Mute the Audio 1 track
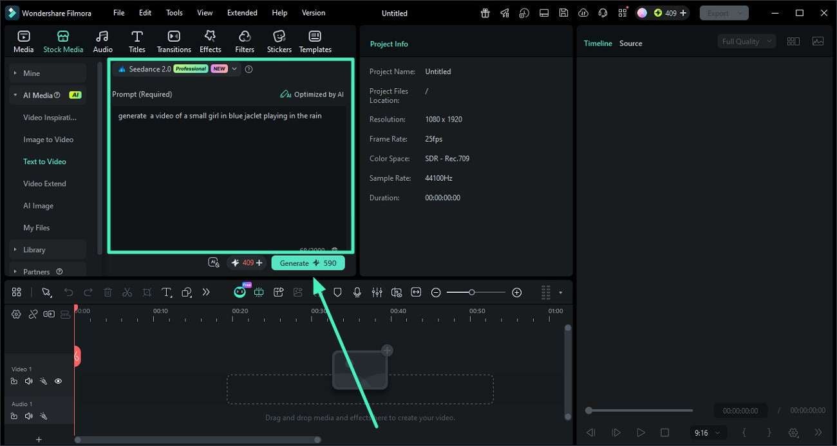Viewport: 837px width, 446px height. pos(28,416)
